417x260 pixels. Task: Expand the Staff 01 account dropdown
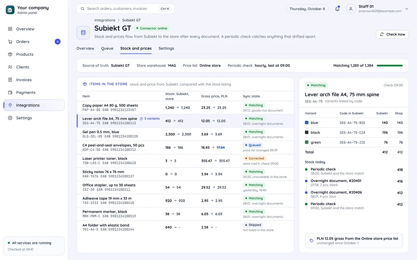tap(407, 9)
